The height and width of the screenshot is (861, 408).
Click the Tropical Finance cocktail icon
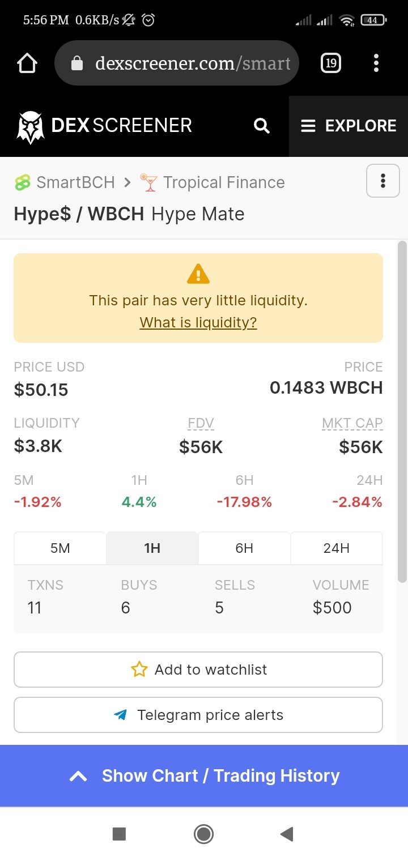148,182
